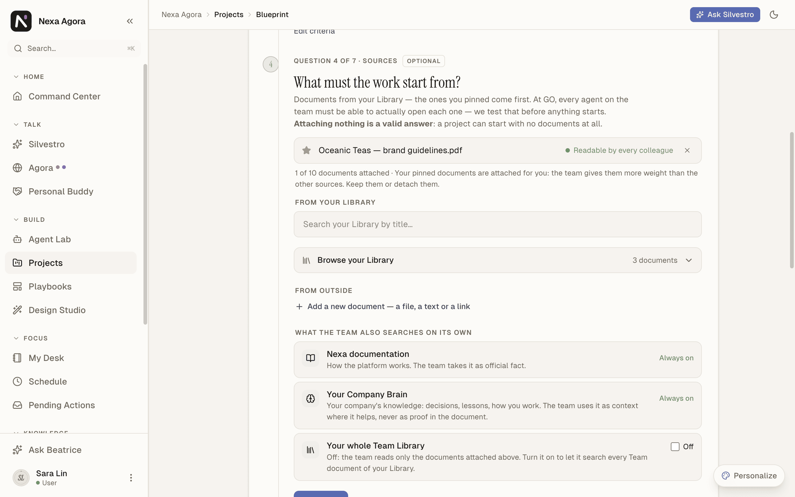
Task: Click the Agent Lab robot icon
Action: 17,239
